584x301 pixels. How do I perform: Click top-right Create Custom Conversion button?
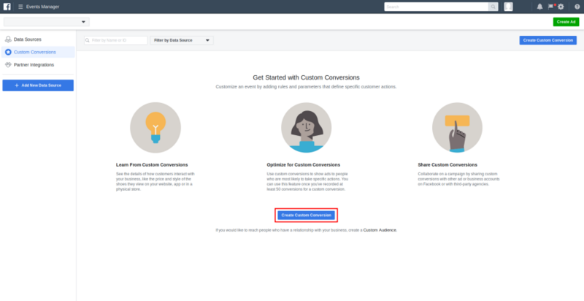point(548,40)
